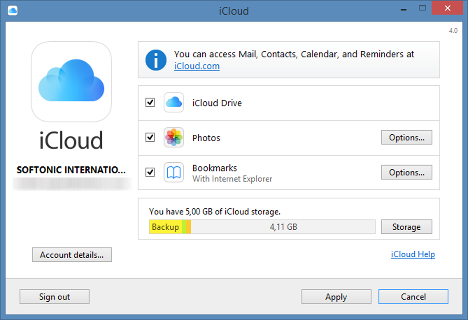
Task: Open Options for Photos
Action: point(407,138)
